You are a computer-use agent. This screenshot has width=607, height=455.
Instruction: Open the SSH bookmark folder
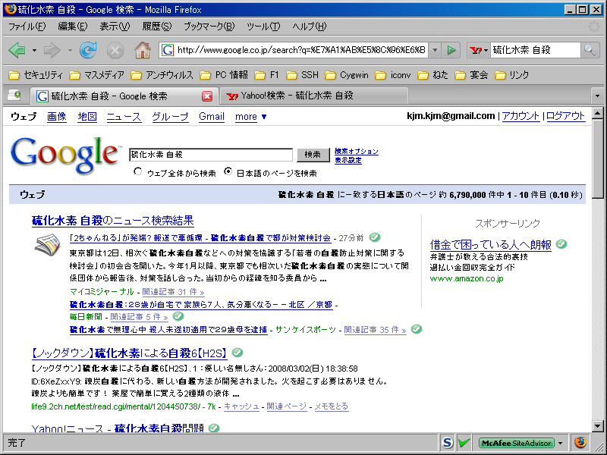click(302, 75)
